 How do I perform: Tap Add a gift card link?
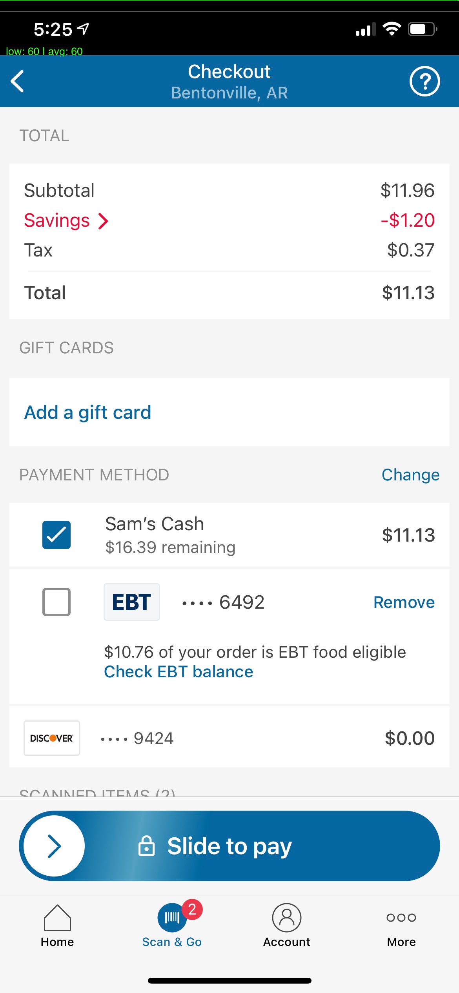87,413
